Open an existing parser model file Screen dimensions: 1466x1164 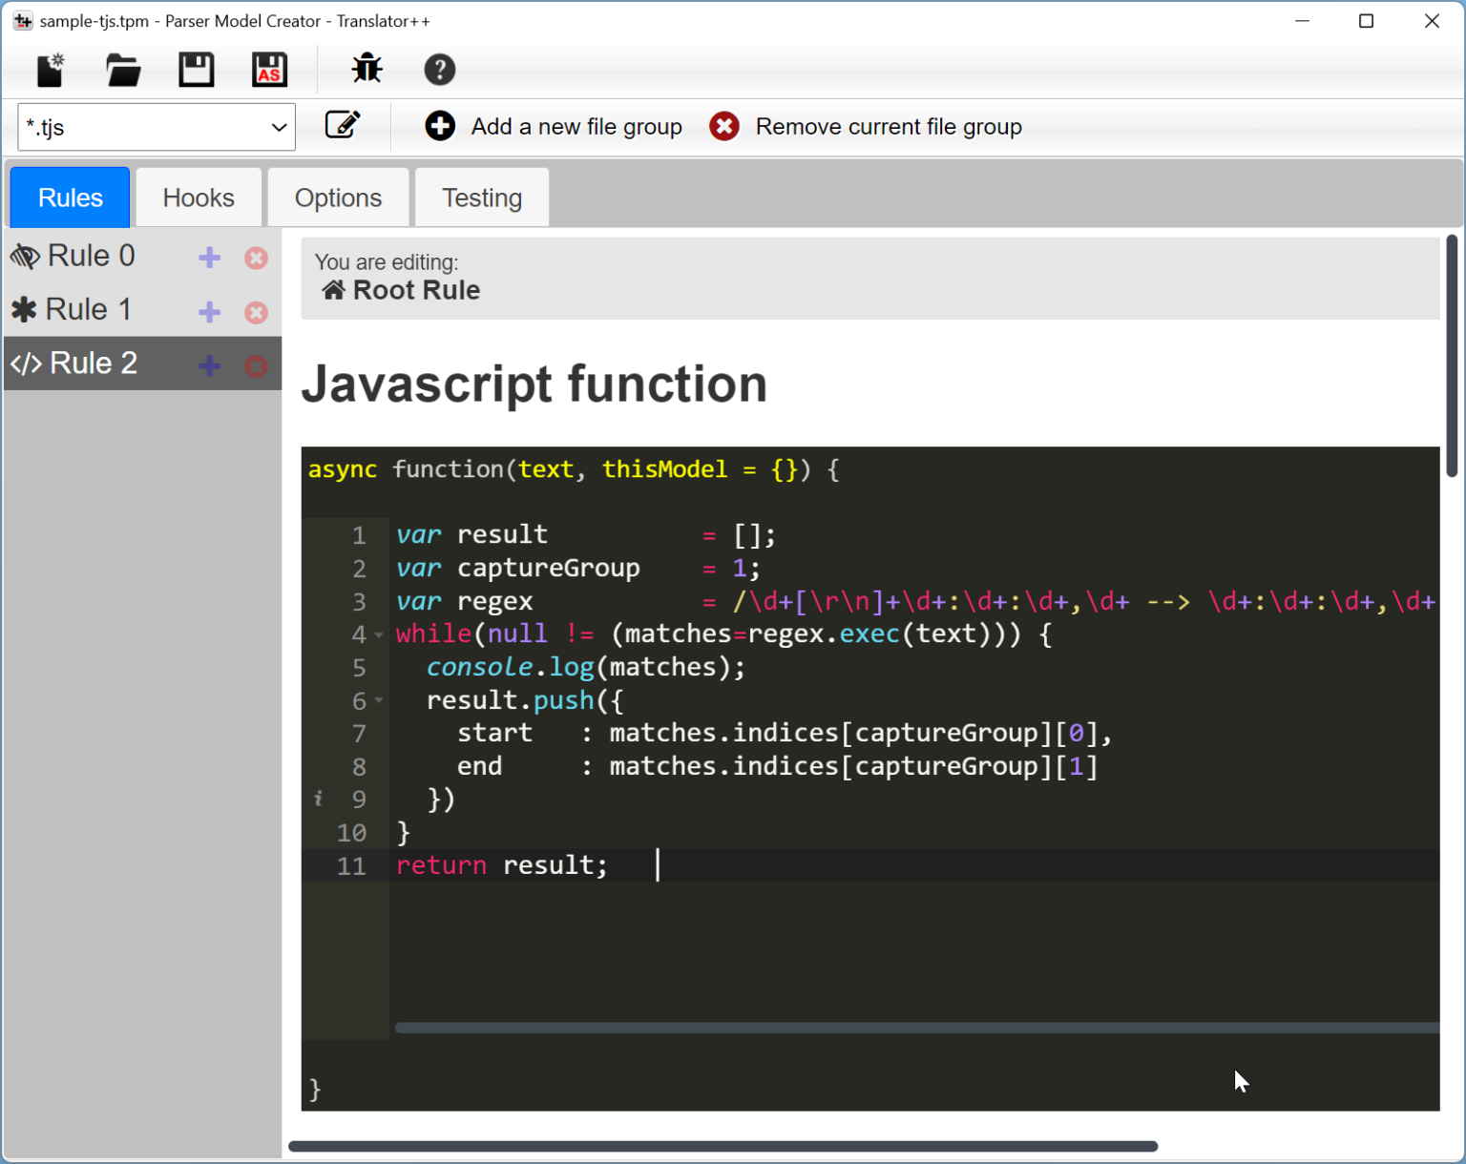(122, 69)
